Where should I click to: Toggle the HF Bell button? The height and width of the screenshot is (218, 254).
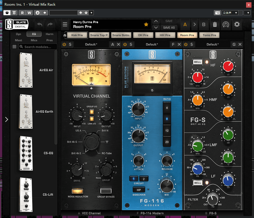pos(197,62)
